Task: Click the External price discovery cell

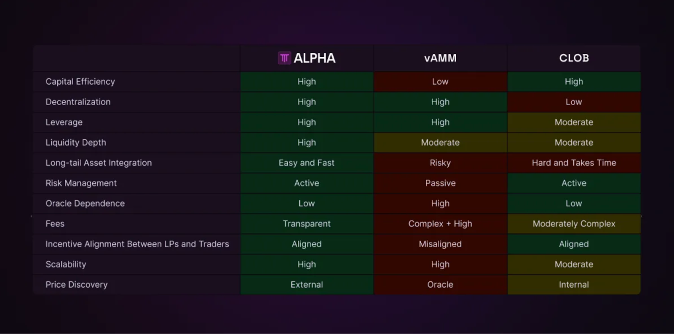Action: click(306, 285)
